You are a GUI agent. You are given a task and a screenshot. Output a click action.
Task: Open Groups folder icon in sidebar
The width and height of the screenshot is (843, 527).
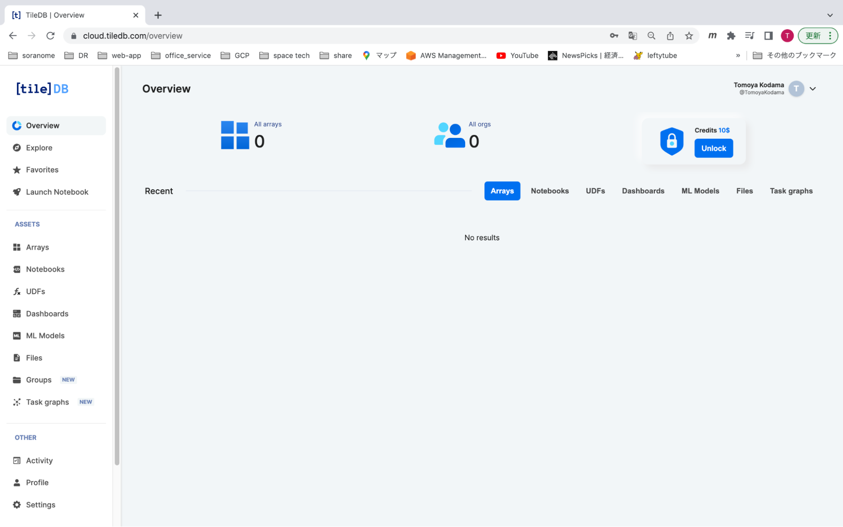(17, 380)
